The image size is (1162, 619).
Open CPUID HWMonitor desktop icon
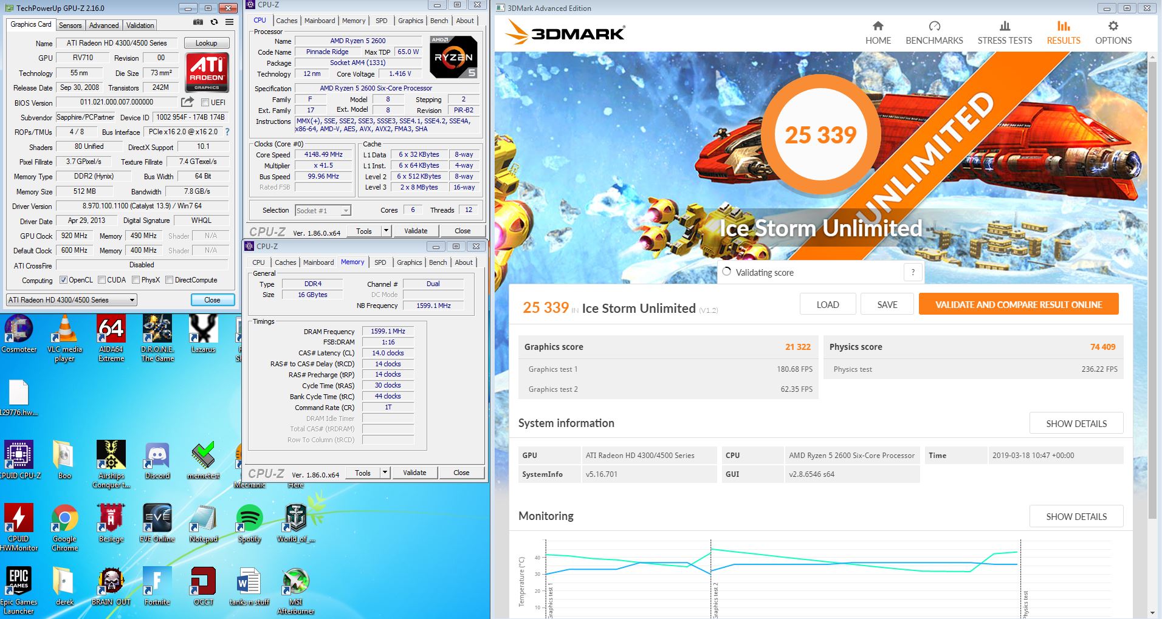click(18, 527)
